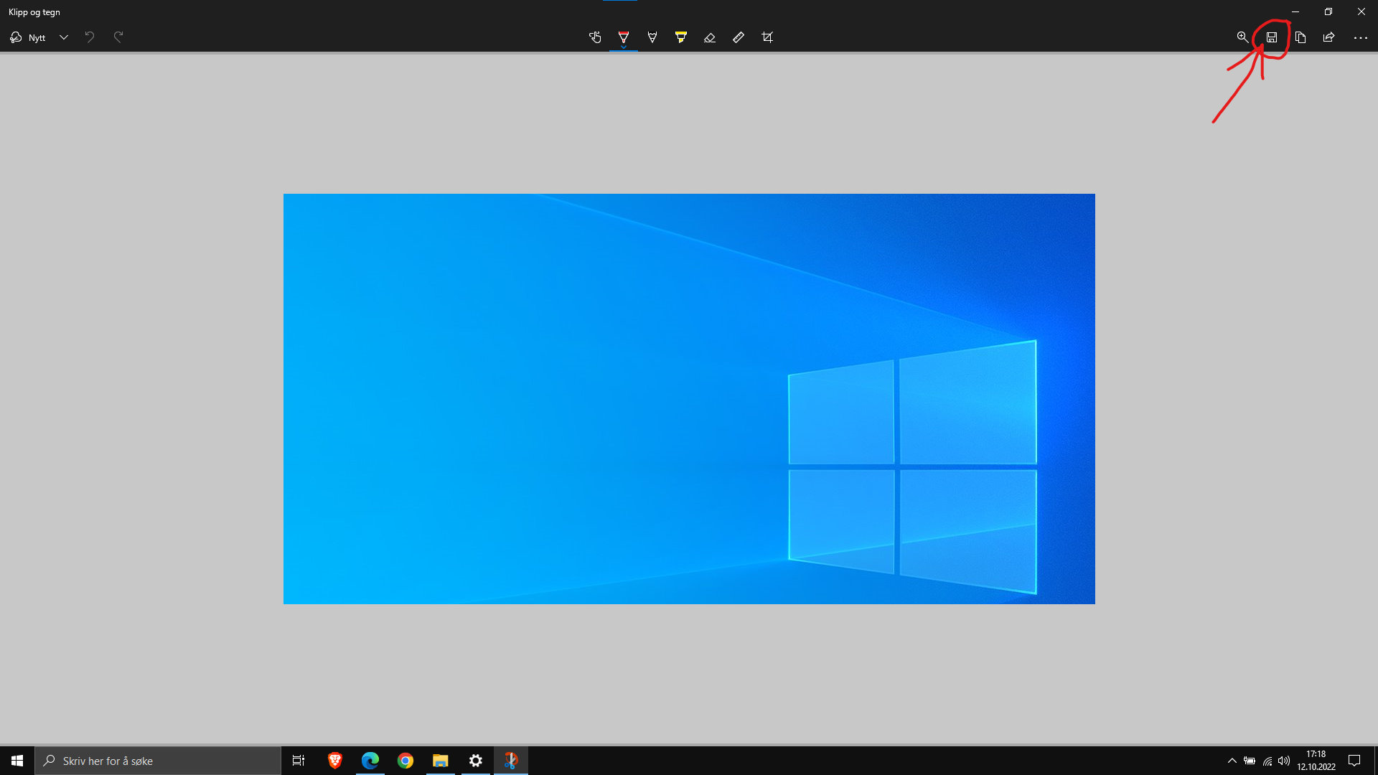The image size is (1378, 775).
Task: Click the volume speaker icon
Action: 1284,761
